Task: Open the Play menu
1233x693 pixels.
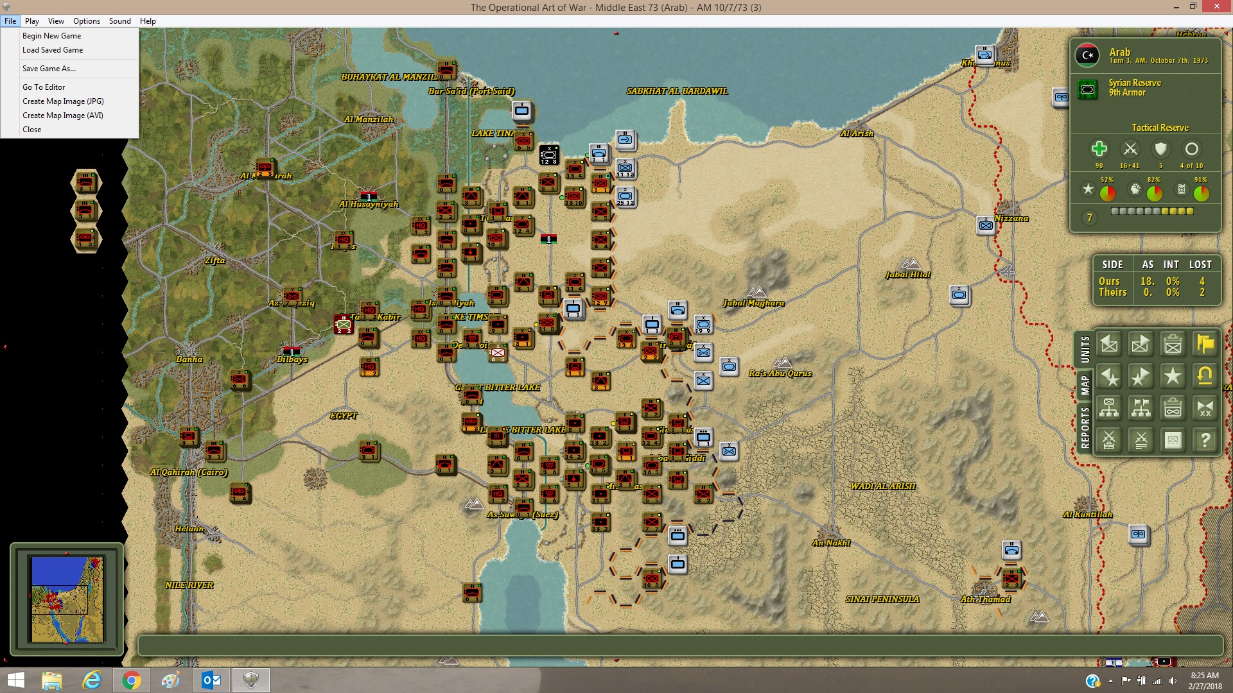Action: click(x=32, y=21)
